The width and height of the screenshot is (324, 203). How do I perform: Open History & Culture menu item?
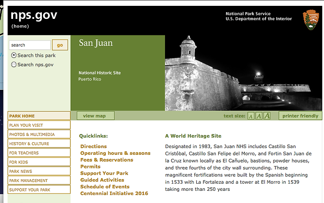[39, 144]
